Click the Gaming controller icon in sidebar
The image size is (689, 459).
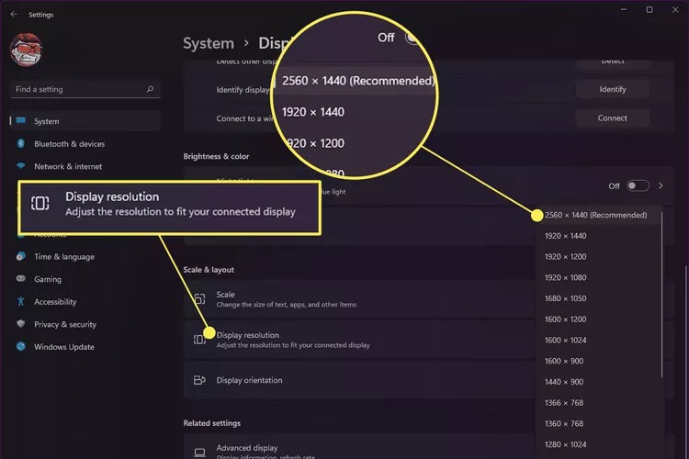[x=20, y=279]
